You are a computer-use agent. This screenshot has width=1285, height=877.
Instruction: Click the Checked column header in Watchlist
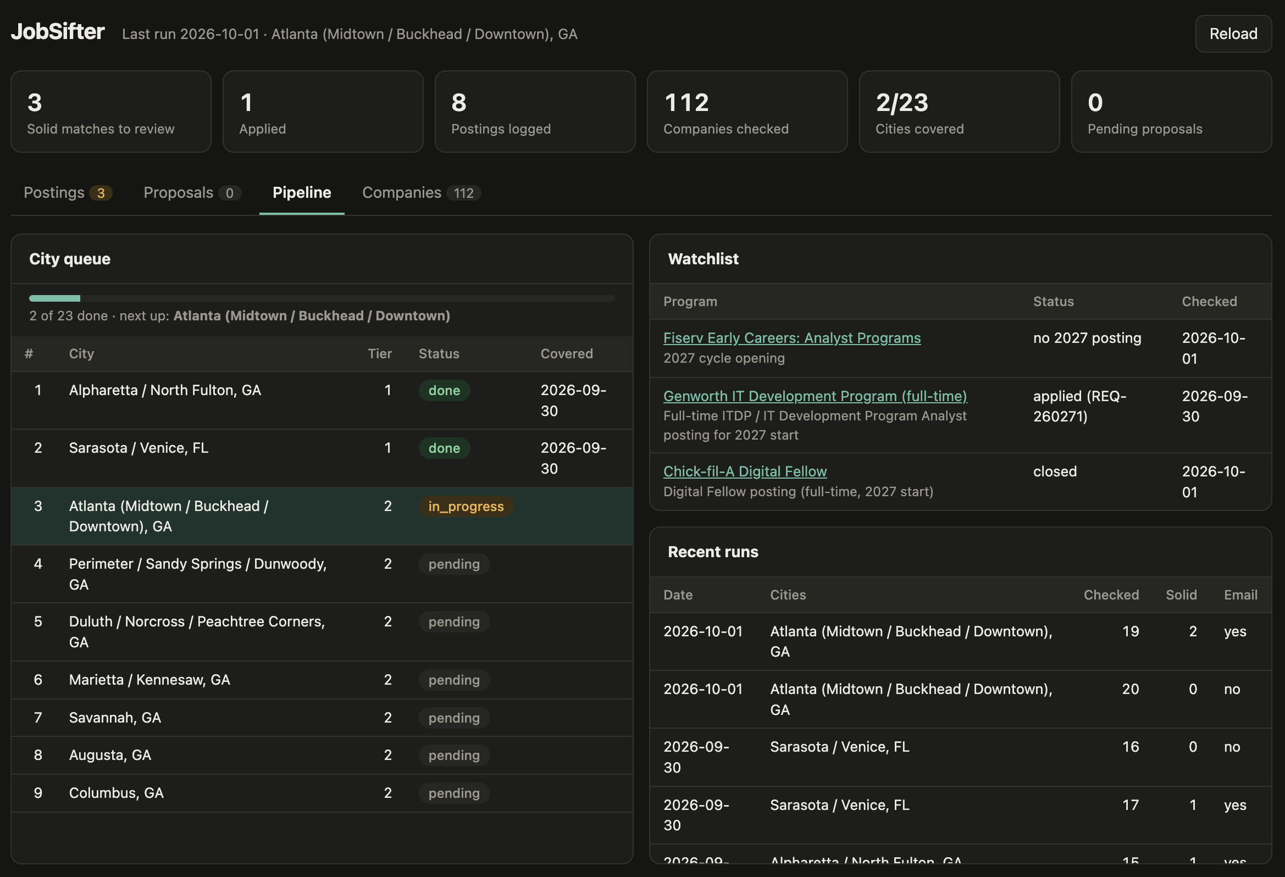click(1209, 301)
